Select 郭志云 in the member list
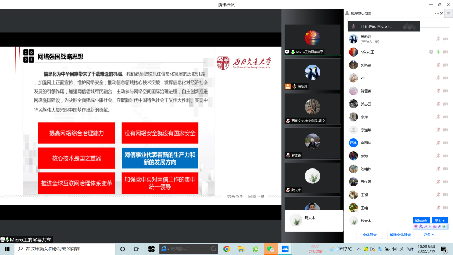Viewport: 453px width, 255px height. [x=366, y=104]
